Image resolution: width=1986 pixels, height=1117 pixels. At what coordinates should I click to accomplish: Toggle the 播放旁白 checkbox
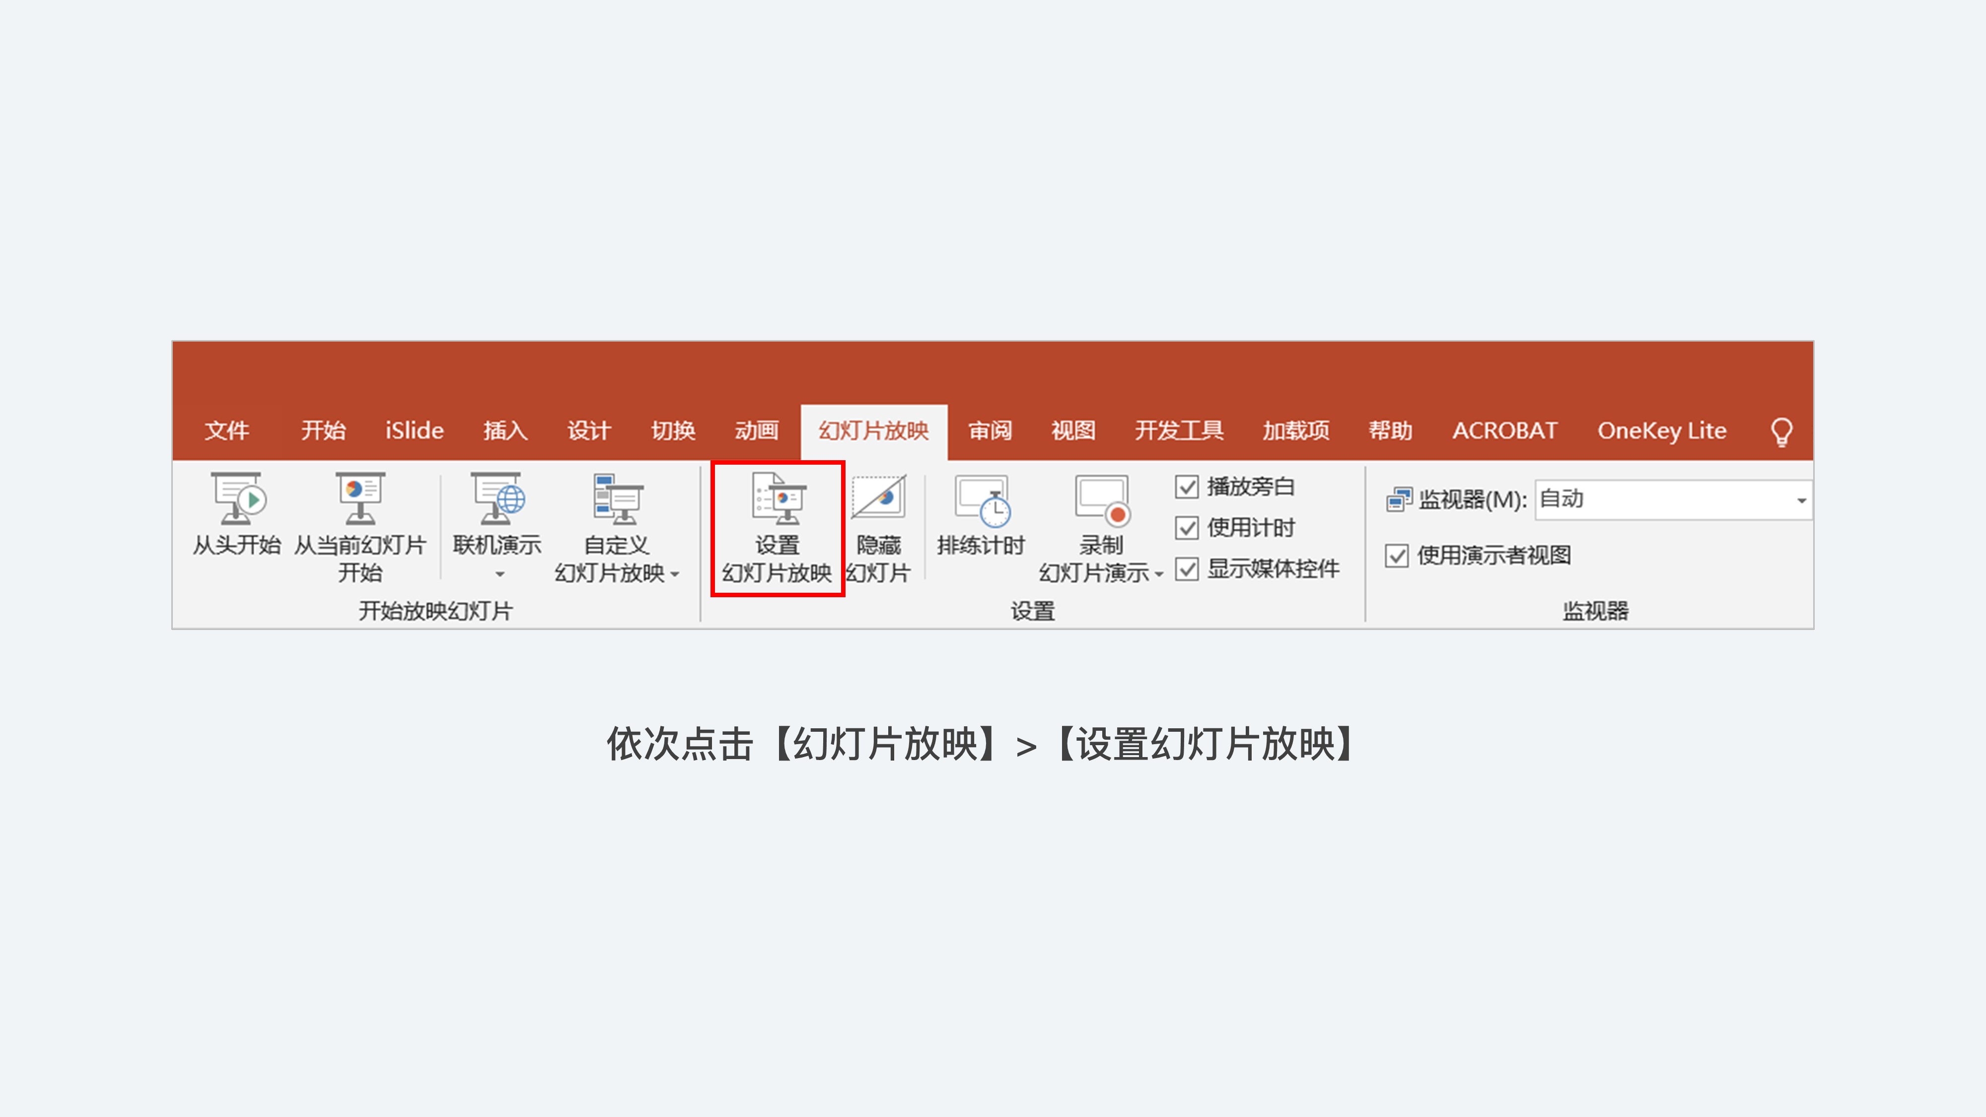(1187, 487)
